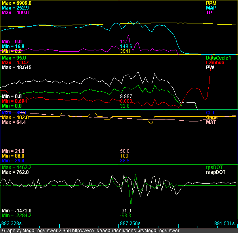This screenshot has width=238, height=233.
Task: Select the DutyCycle1 legend label
Action: coord(218,58)
